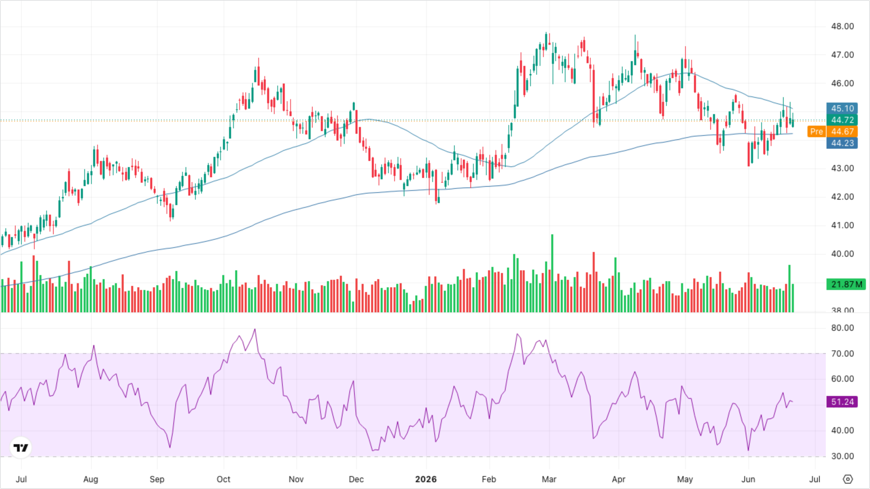The height and width of the screenshot is (489, 870).
Task: Click the green 44.72 last price label
Action: 842,120
